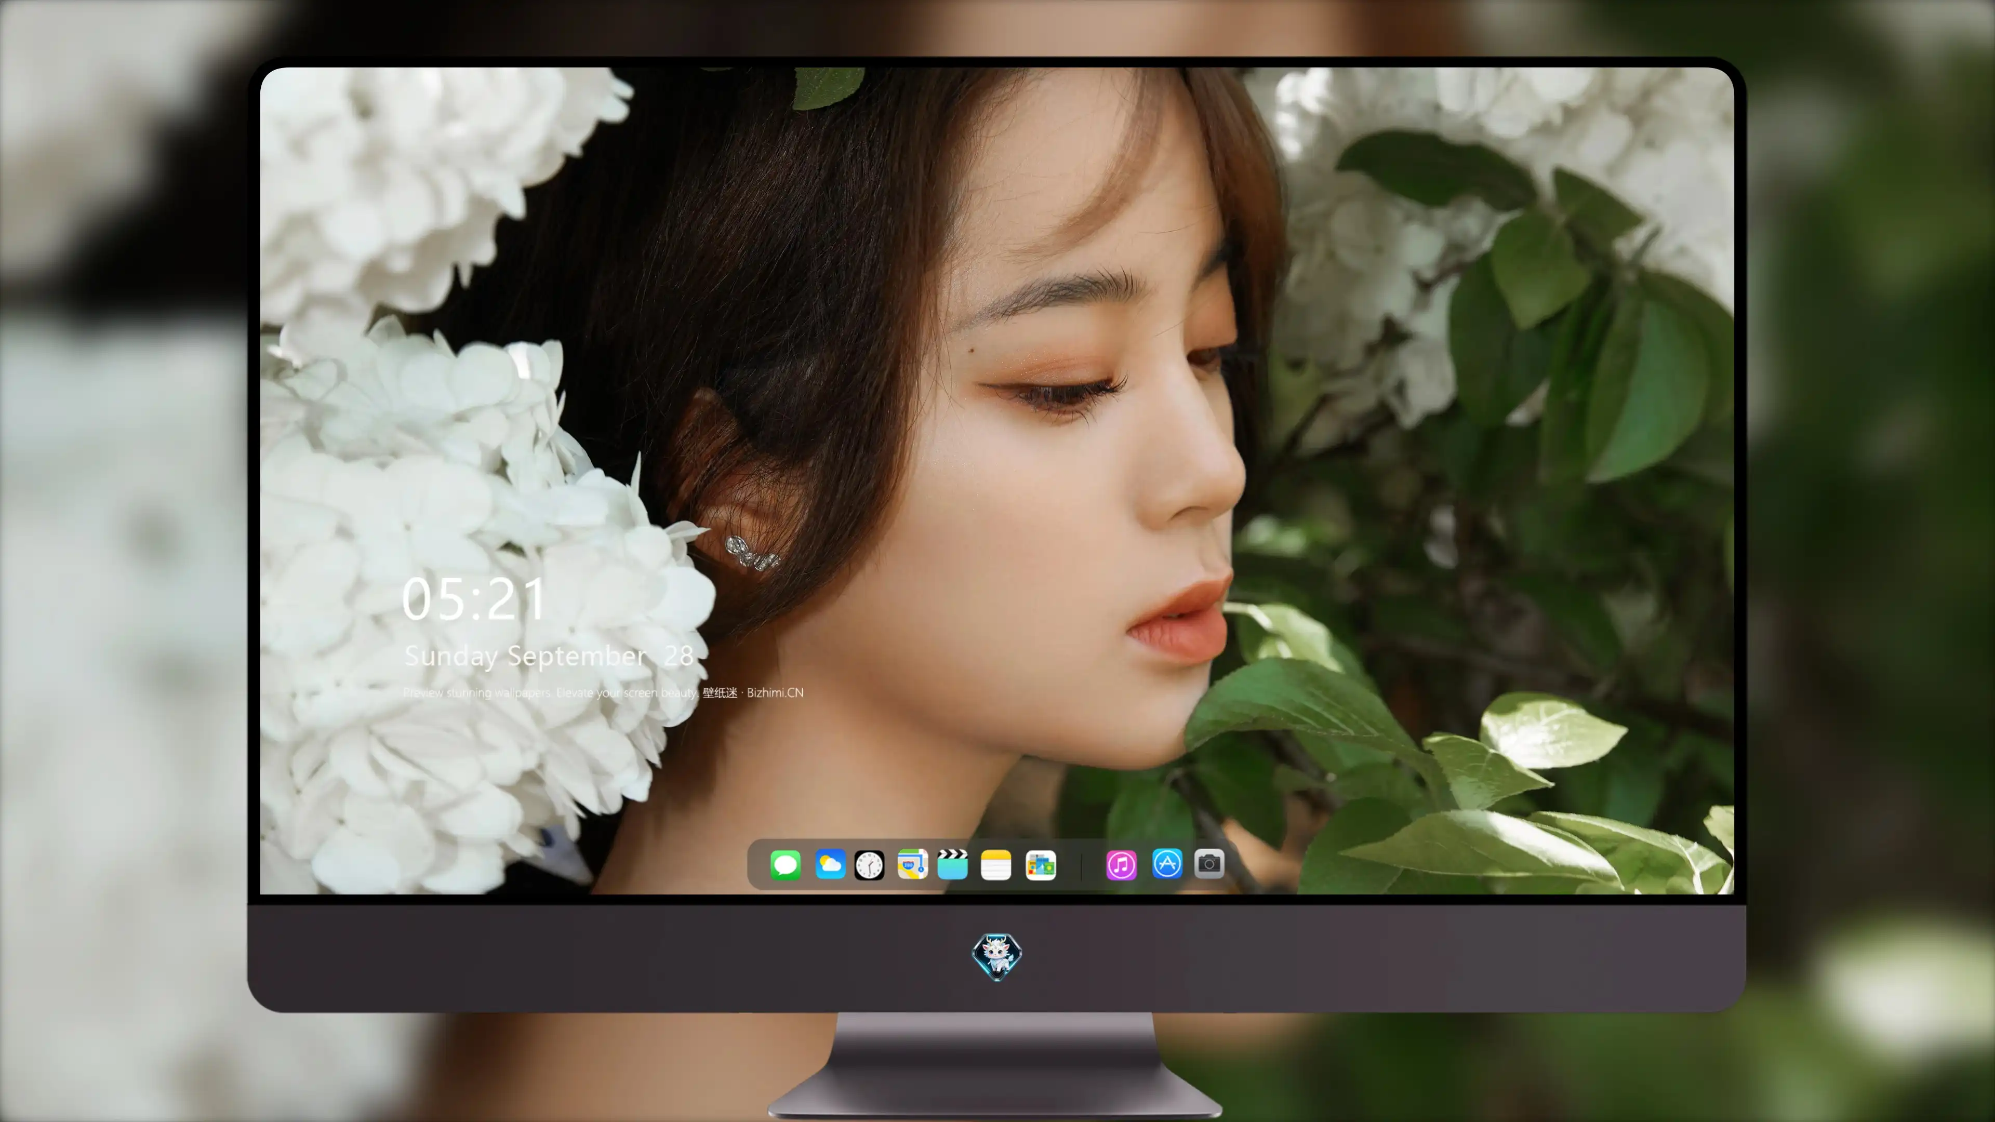Click the 'Bizhimi.CN' text

point(775,692)
